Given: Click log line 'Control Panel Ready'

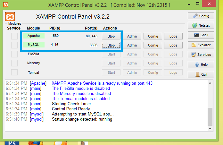Looking at the screenshot, I should pos(71,109).
